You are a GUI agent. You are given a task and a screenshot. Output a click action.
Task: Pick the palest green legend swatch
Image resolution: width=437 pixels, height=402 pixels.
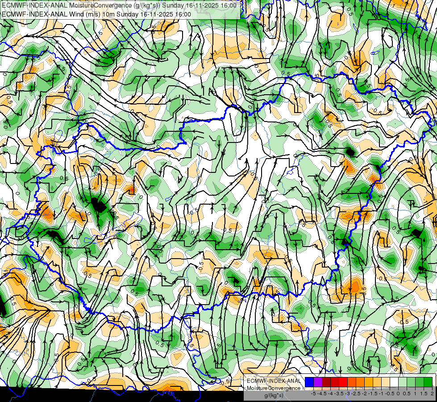[403, 382]
